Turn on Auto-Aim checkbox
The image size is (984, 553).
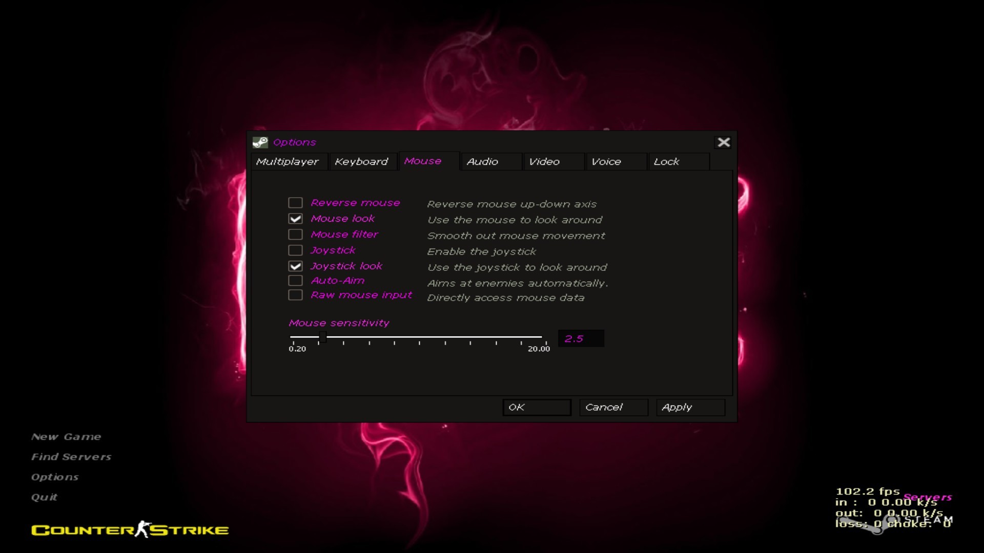pos(295,281)
